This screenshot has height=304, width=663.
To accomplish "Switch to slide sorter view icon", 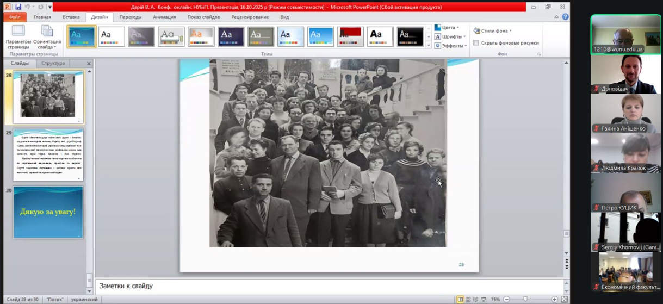I will pyautogui.click(x=468, y=300).
